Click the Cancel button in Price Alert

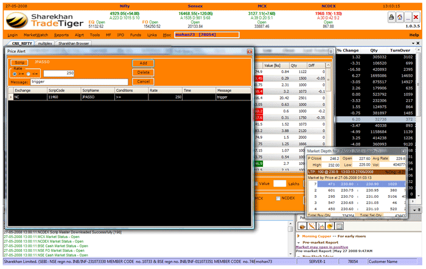pyautogui.click(x=143, y=82)
